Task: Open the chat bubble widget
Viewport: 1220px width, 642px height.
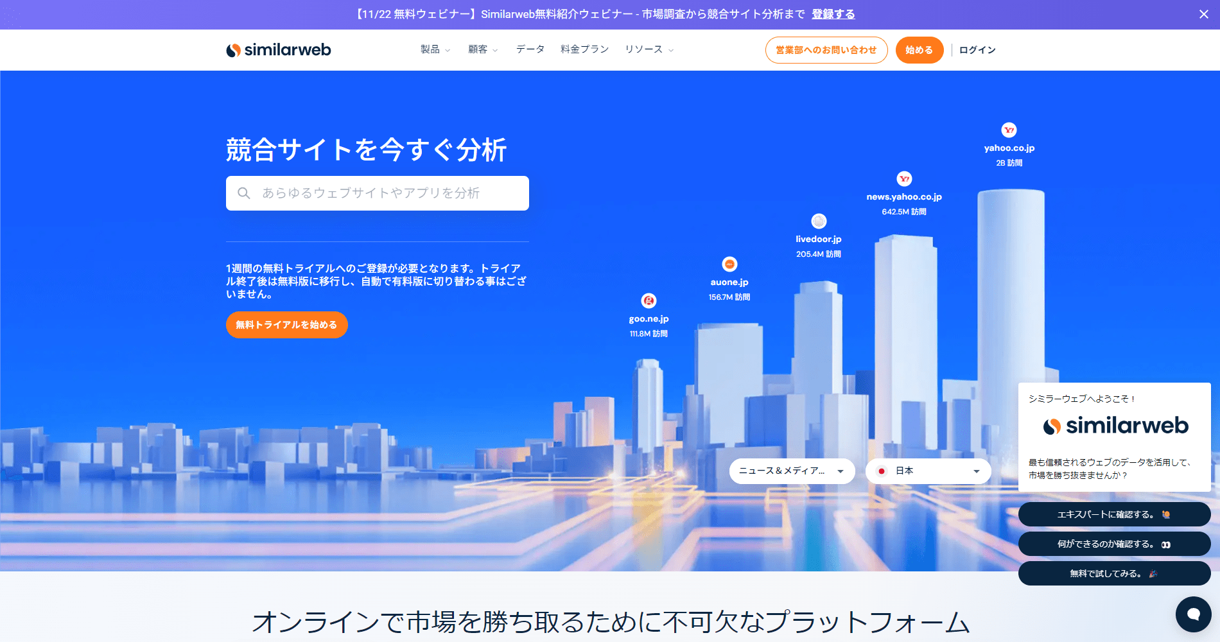Action: (x=1194, y=614)
